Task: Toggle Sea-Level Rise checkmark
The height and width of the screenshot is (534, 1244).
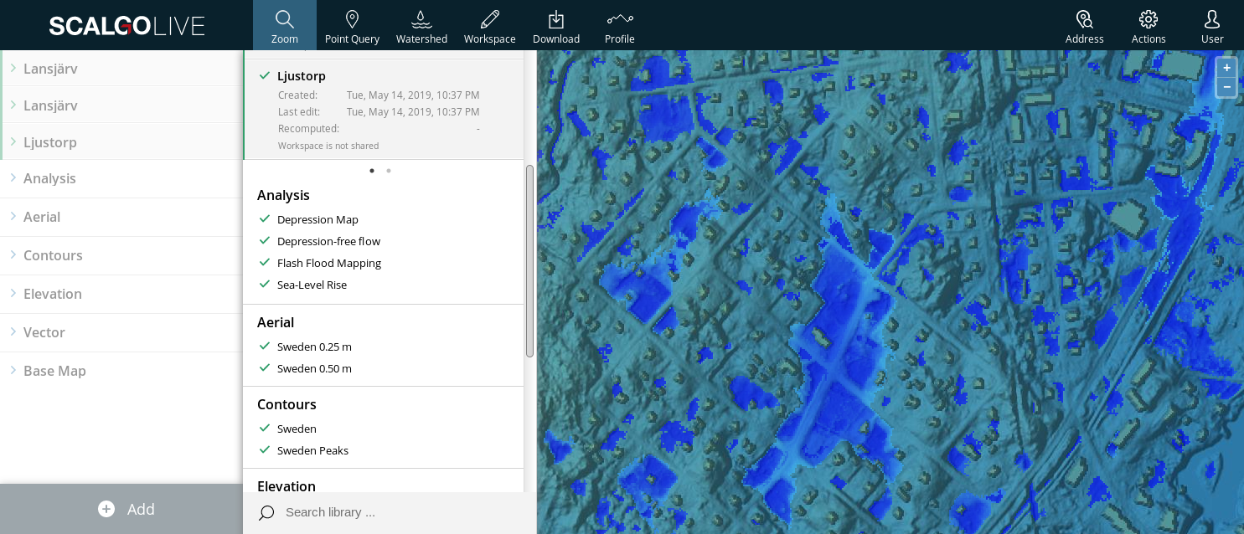Action: point(265,285)
